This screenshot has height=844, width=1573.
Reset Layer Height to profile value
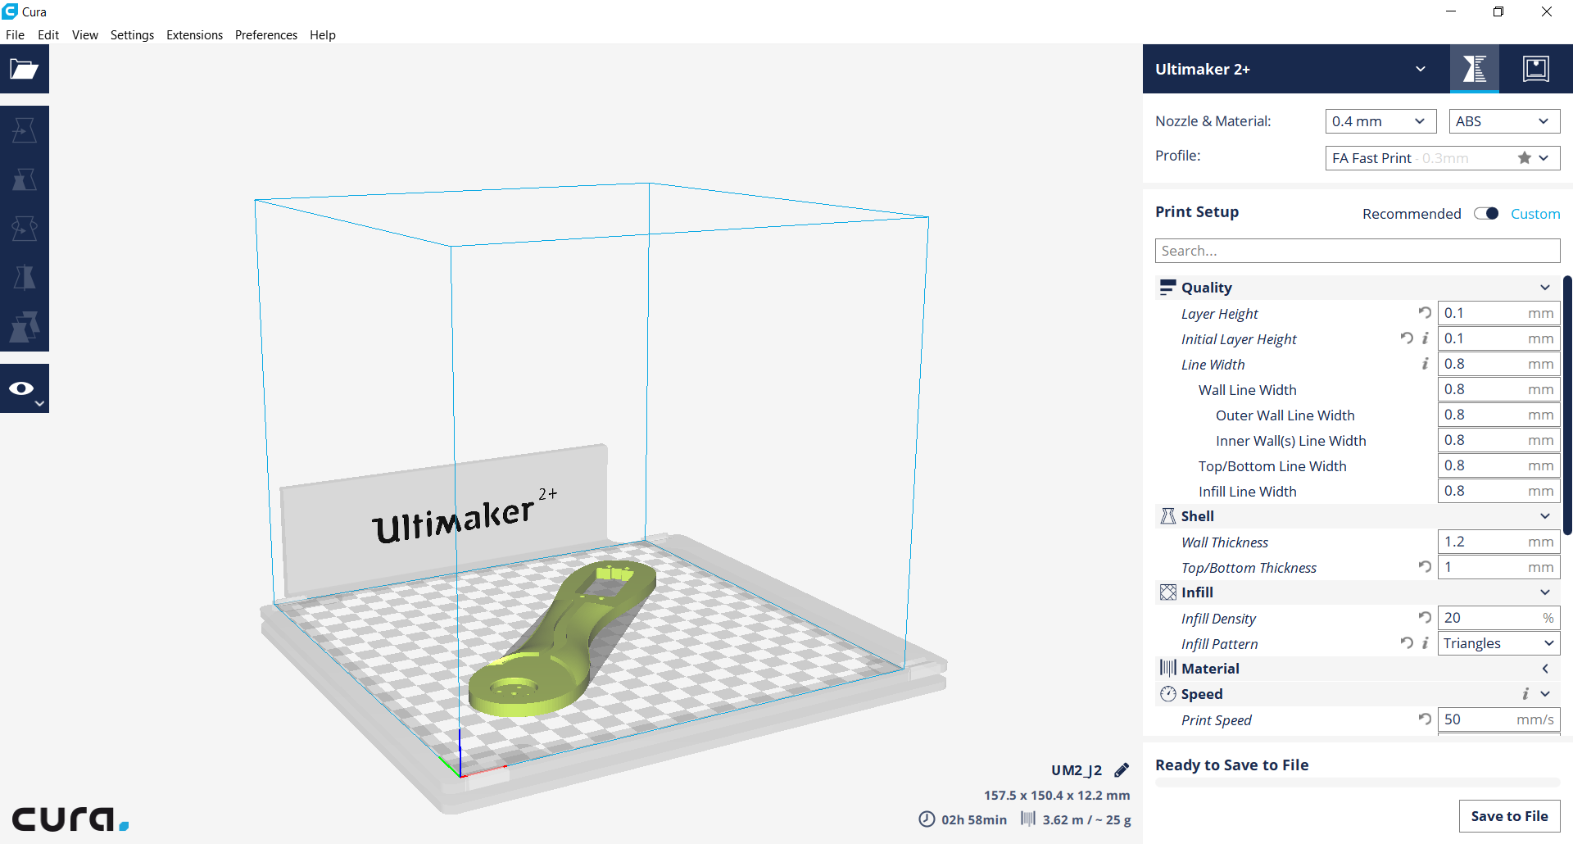click(x=1425, y=313)
